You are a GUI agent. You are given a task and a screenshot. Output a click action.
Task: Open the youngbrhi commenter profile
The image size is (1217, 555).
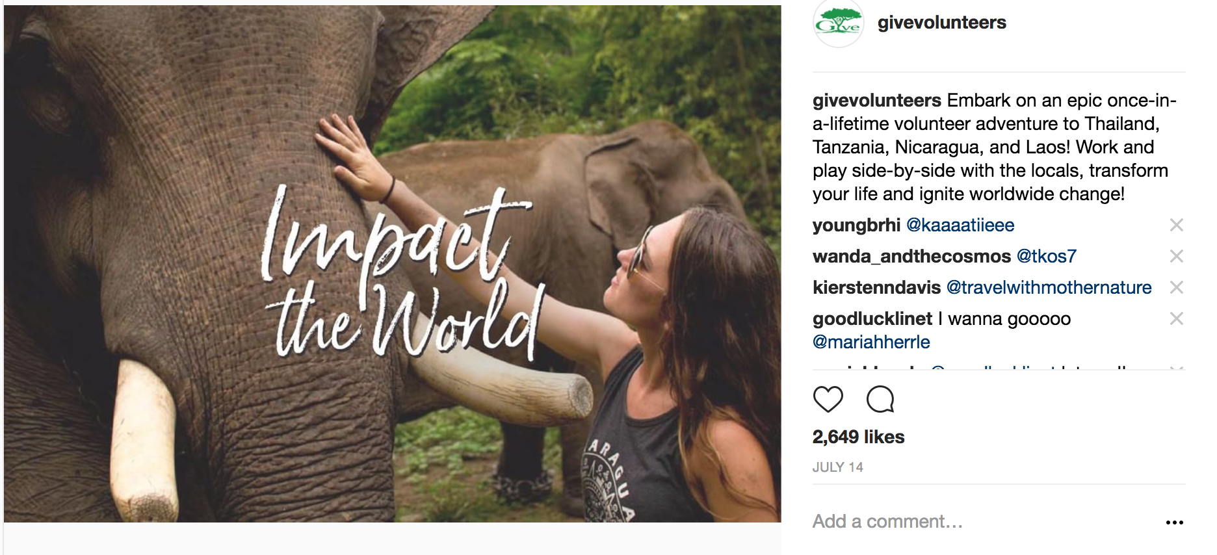[x=856, y=226]
